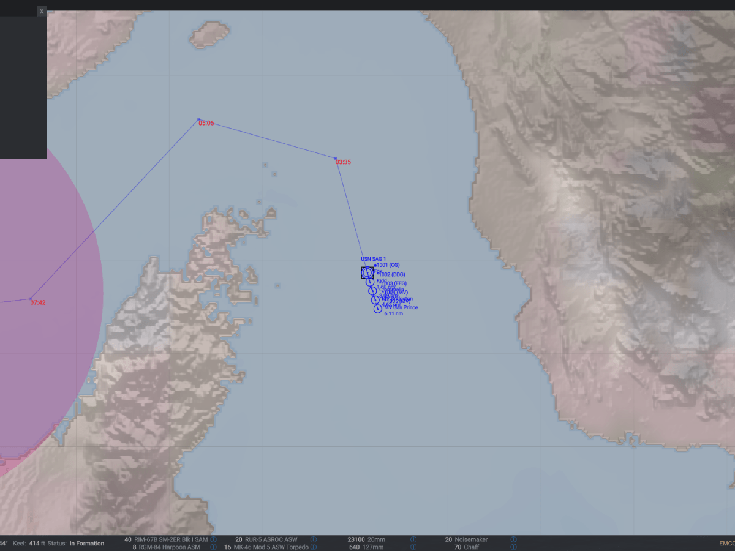Select the selected lead ship 1001 (CG) marker
735x551 pixels.
367,272
